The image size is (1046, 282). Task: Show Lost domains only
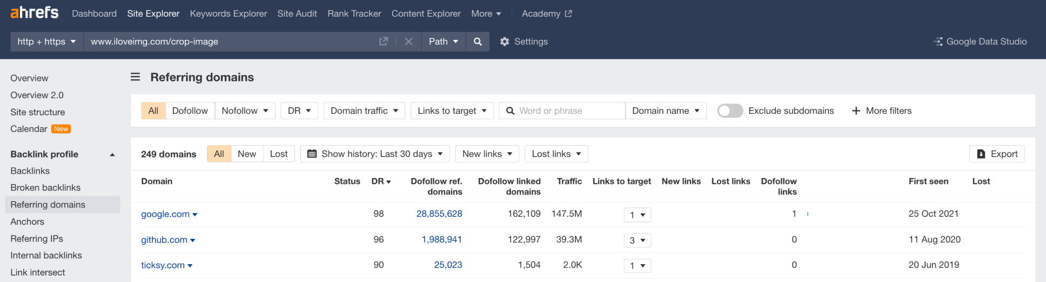279,154
